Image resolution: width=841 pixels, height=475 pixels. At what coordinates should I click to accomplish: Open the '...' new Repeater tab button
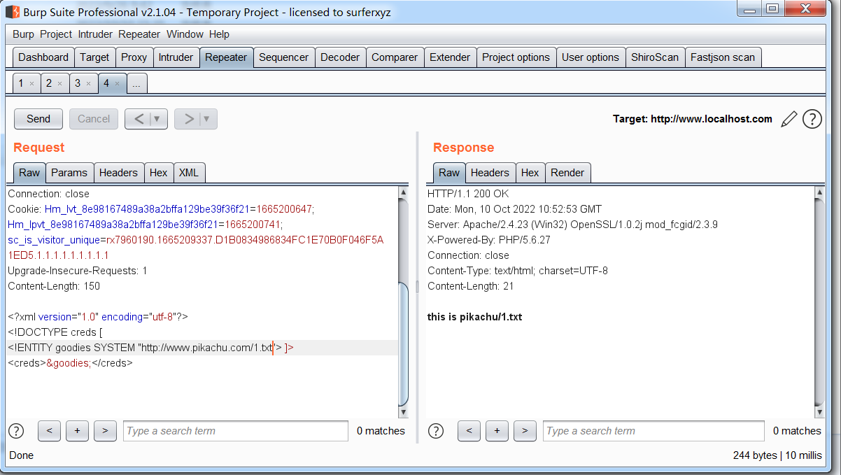136,84
